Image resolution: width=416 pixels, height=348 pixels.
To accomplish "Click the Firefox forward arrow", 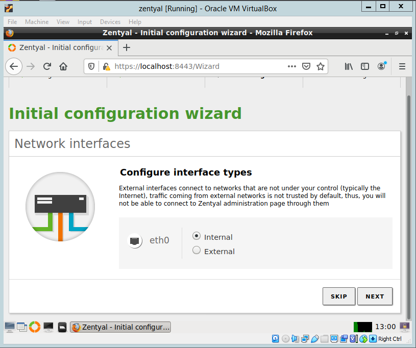I will point(31,66).
